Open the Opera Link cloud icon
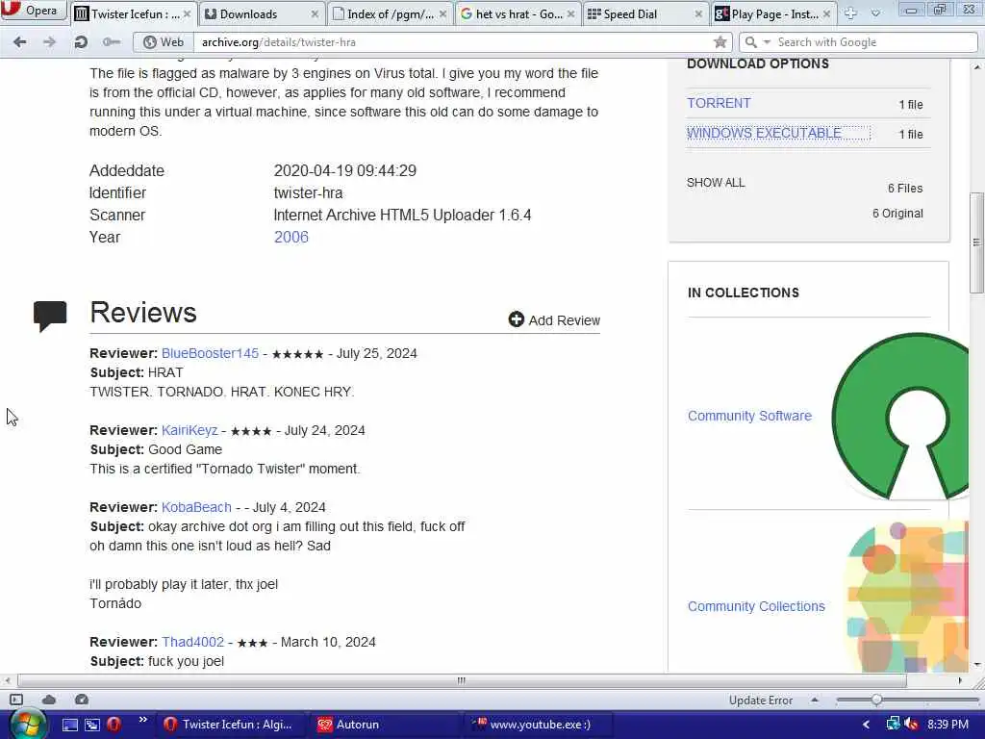 49,700
